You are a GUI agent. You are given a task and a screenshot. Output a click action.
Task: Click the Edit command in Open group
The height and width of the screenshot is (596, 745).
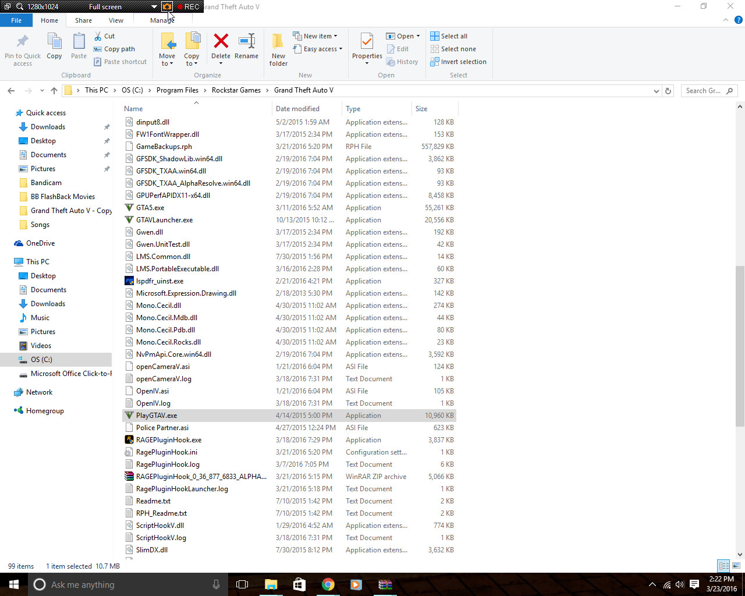click(x=398, y=49)
